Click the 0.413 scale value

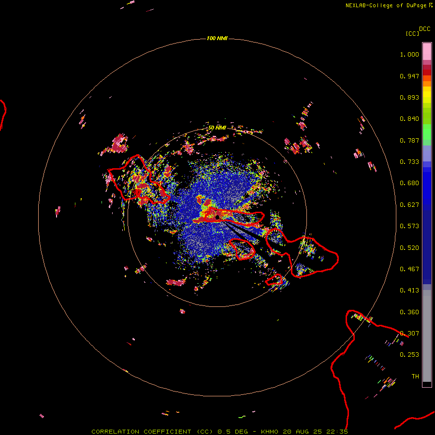coord(409,290)
